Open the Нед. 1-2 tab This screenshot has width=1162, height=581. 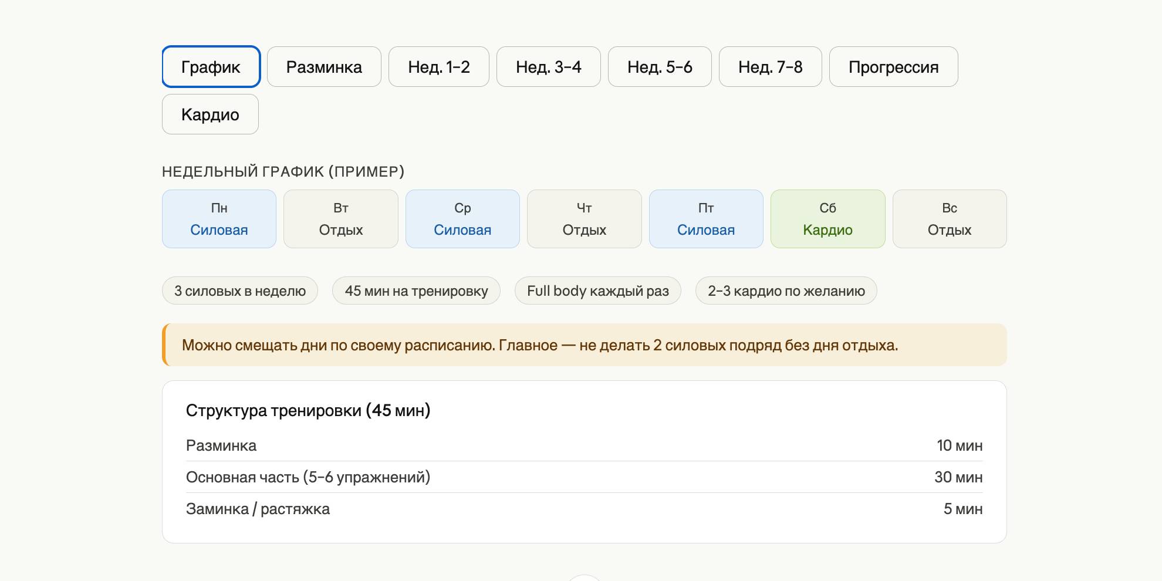click(438, 67)
